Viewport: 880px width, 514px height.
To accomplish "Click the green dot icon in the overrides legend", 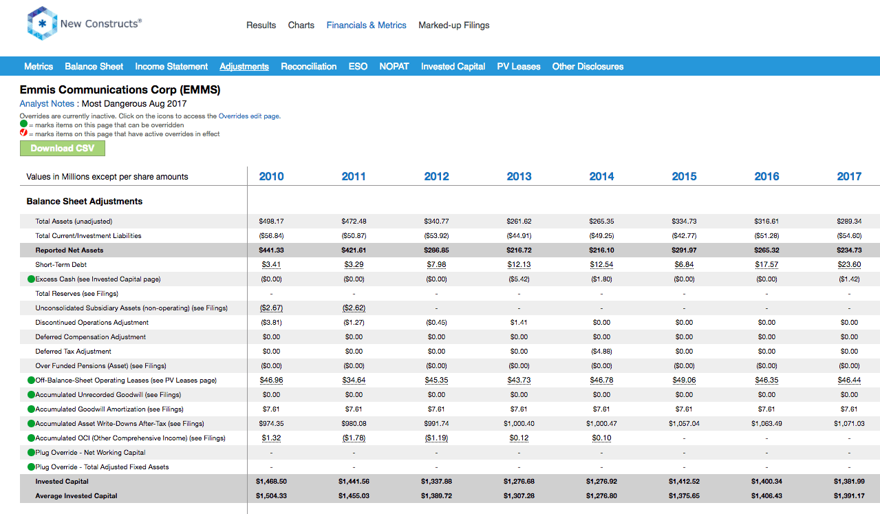I will click(23, 125).
